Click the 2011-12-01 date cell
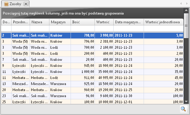Image resolution: width=190 pixels, height=115 pixels. coord(129,102)
